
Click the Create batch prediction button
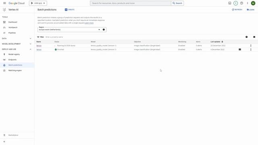point(70,10)
